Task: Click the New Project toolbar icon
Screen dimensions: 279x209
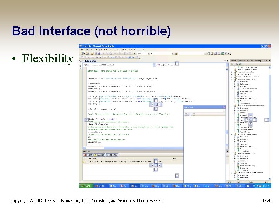Action: click(x=82, y=53)
